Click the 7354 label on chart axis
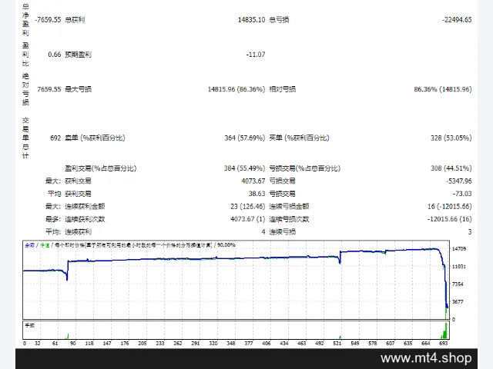This screenshot has height=369, width=493. click(458, 284)
